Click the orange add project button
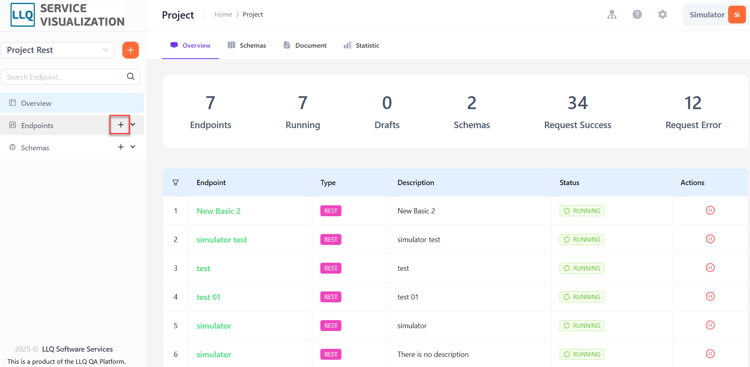 [130, 50]
